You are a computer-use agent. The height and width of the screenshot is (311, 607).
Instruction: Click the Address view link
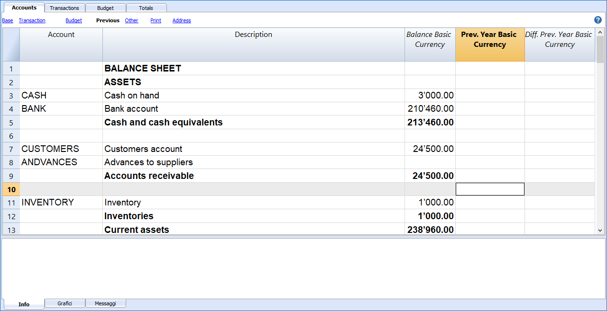coord(182,20)
